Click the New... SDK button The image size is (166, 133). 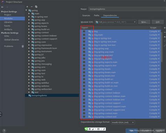click(x=144, y=22)
